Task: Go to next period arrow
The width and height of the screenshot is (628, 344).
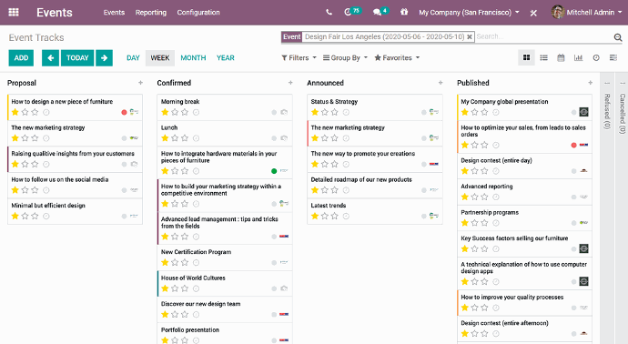Action: [104, 57]
